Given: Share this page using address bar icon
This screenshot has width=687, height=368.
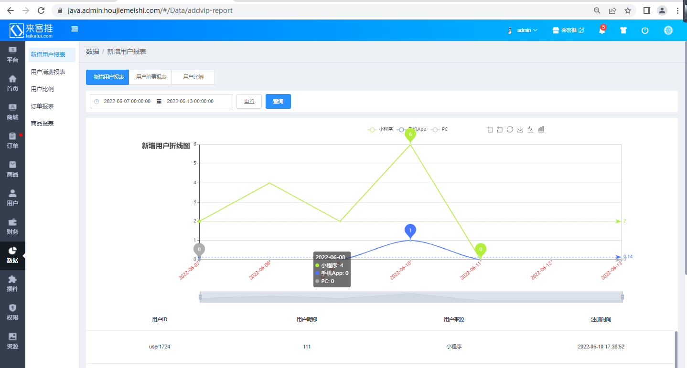Looking at the screenshot, I should [612, 10].
